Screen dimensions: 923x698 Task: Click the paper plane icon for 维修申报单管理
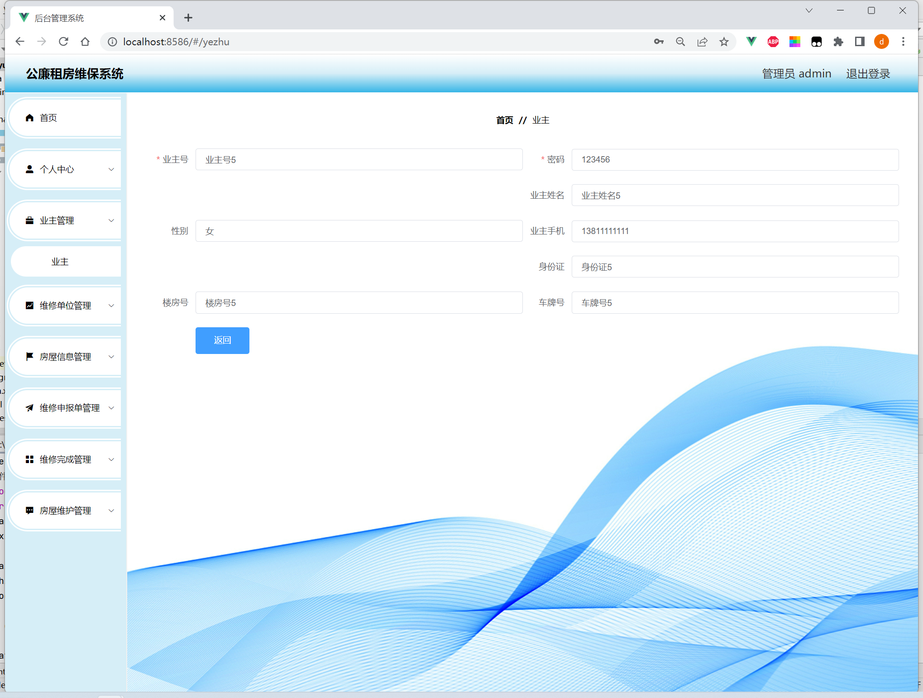30,408
